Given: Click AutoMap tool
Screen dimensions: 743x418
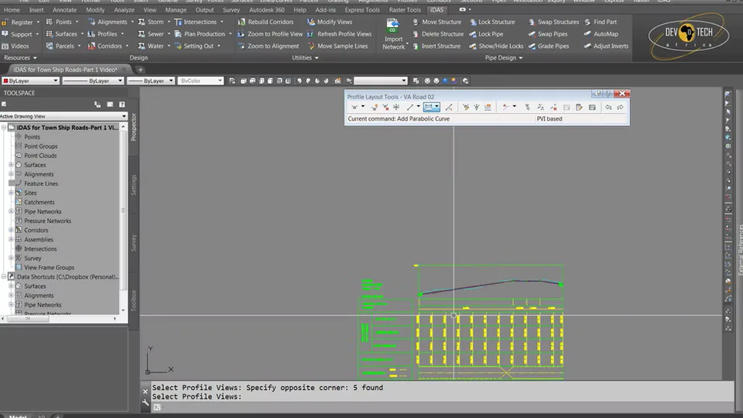Looking at the screenshot, I should point(601,34).
